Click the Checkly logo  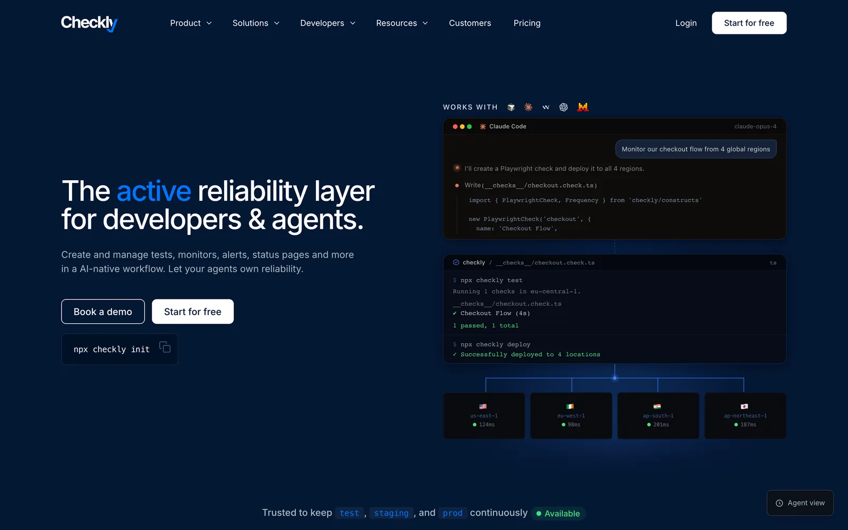click(89, 23)
